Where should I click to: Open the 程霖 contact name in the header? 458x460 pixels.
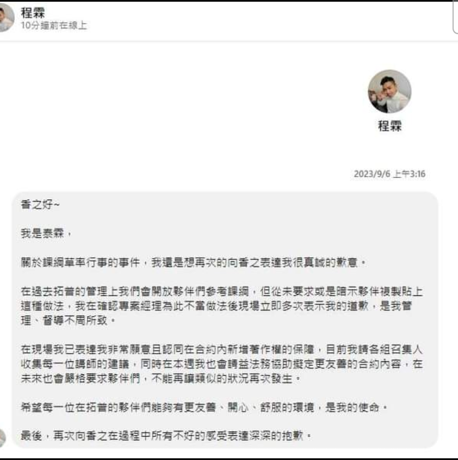(33, 13)
